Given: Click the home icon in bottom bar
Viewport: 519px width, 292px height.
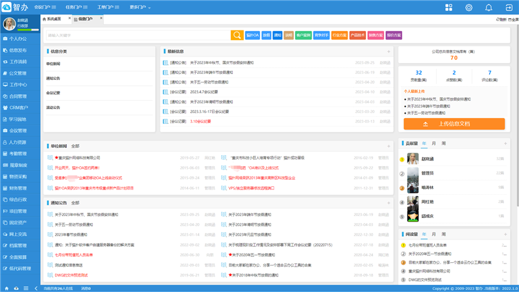Looking at the screenshot, I should pos(7,288).
